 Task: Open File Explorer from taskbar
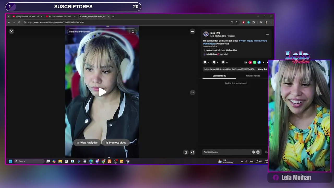[x=60, y=161]
